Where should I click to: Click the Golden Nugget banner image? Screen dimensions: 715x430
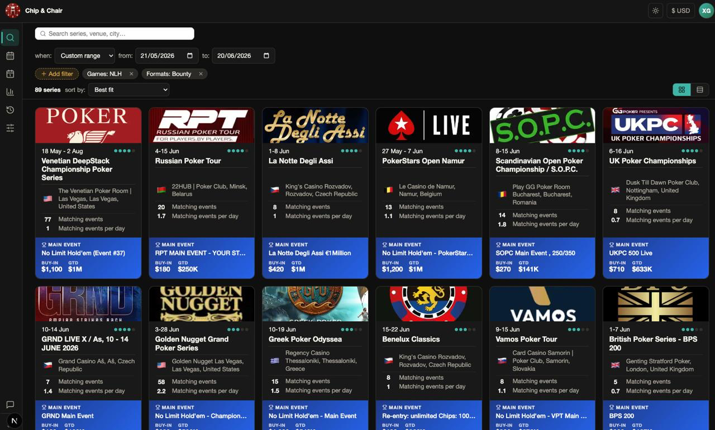pos(202,304)
